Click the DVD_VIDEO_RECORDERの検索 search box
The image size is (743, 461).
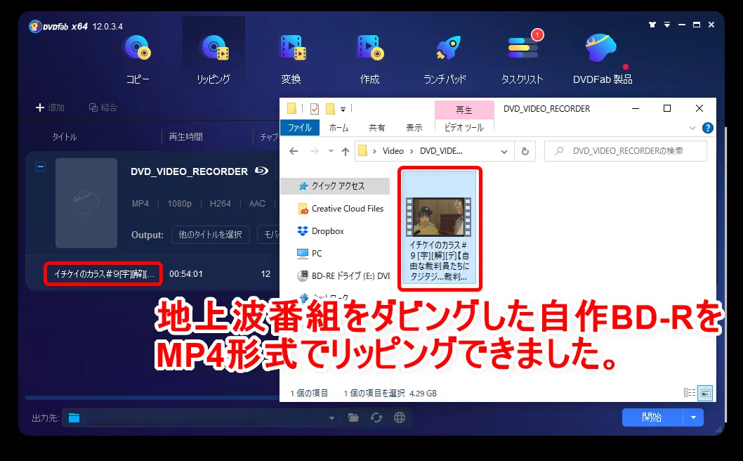tap(626, 151)
